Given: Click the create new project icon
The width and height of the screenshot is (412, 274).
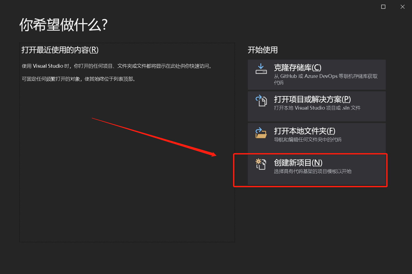Looking at the screenshot, I should pyautogui.click(x=261, y=164).
